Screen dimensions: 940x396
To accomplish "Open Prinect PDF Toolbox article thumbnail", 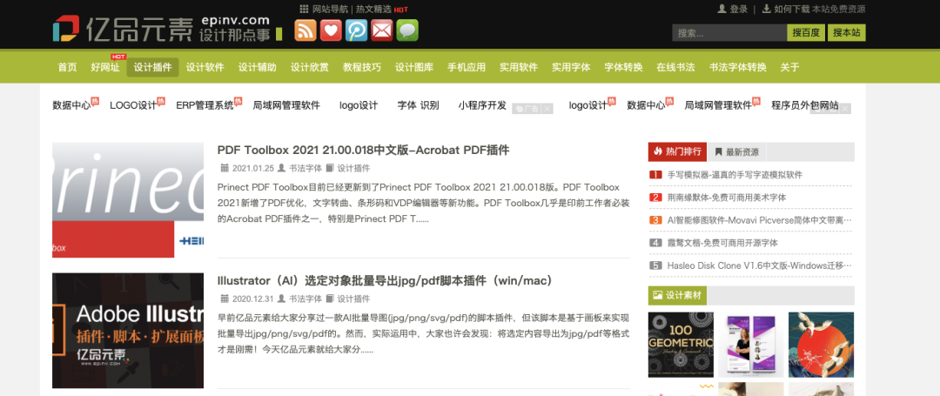I will 128,200.
